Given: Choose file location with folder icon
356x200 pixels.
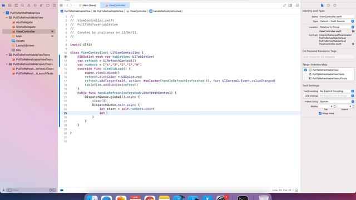Looking at the screenshot, I should [x=353, y=31].
